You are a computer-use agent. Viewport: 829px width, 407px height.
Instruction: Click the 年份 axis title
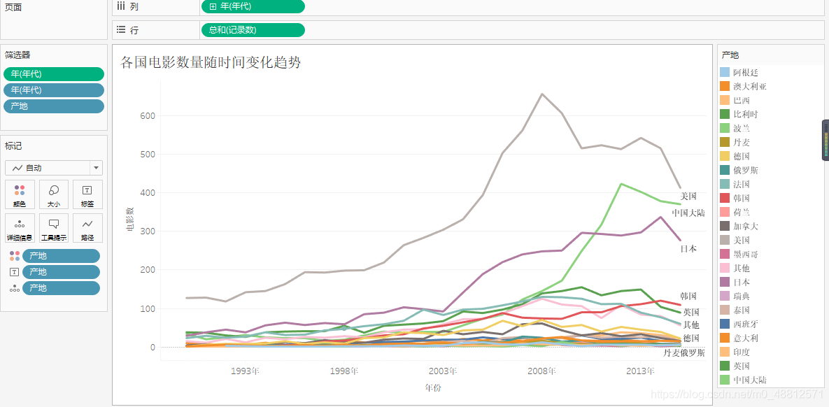pyautogui.click(x=433, y=387)
